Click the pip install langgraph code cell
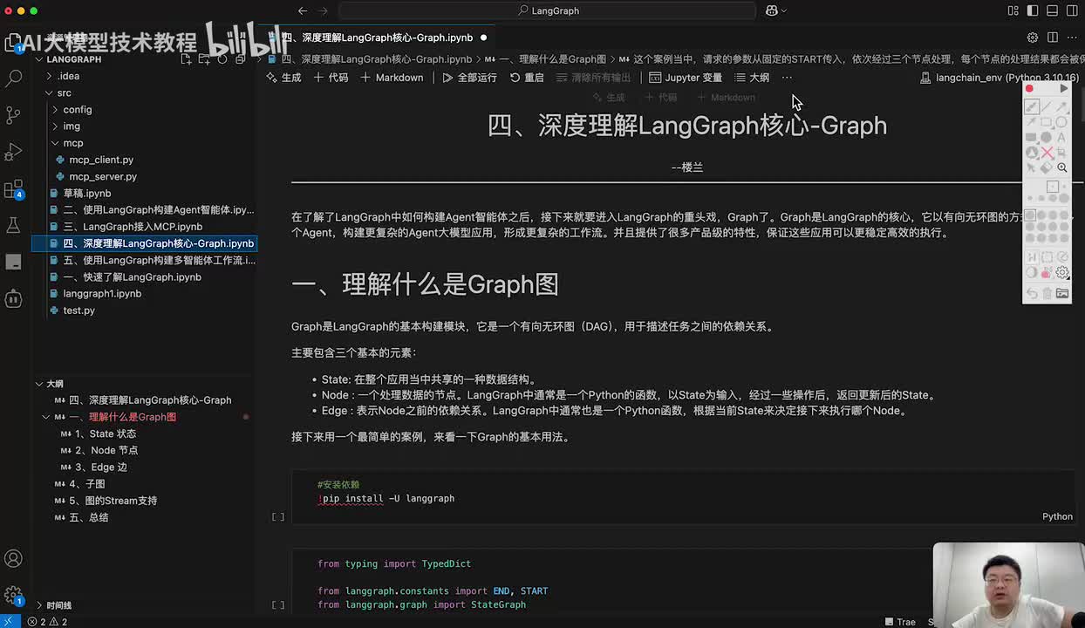The image size is (1085, 628). click(x=683, y=497)
